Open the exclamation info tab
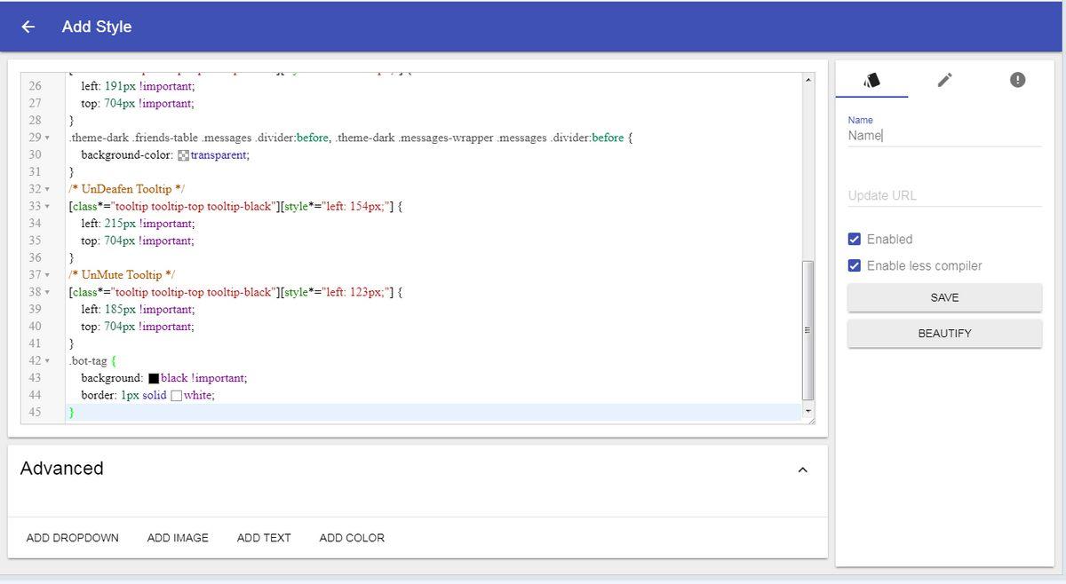Image resolution: width=1066 pixels, height=584 pixels. pos(1017,80)
